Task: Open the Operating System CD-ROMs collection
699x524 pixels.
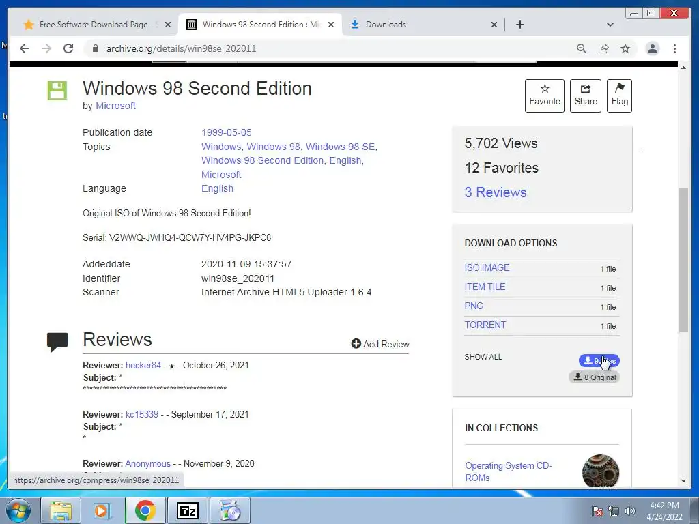Action: click(508, 471)
